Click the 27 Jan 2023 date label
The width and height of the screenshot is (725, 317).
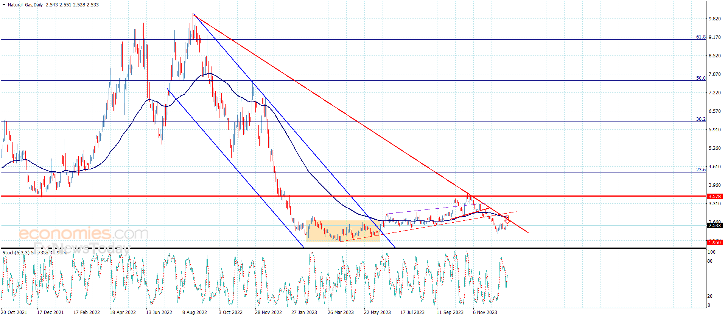click(x=304, y=312)
